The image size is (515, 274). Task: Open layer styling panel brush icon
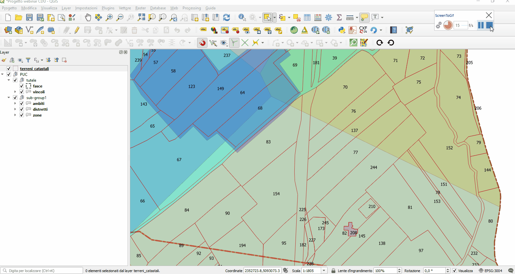pos(4,60)
